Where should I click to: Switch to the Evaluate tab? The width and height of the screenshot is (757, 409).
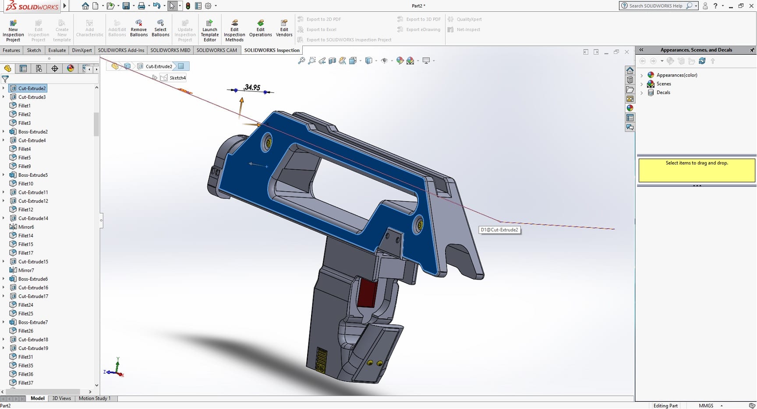(x=57, y=50)
